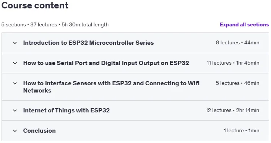Click the Course content heading
This screenshot has width=271, height=143.
tap(35, 5)
